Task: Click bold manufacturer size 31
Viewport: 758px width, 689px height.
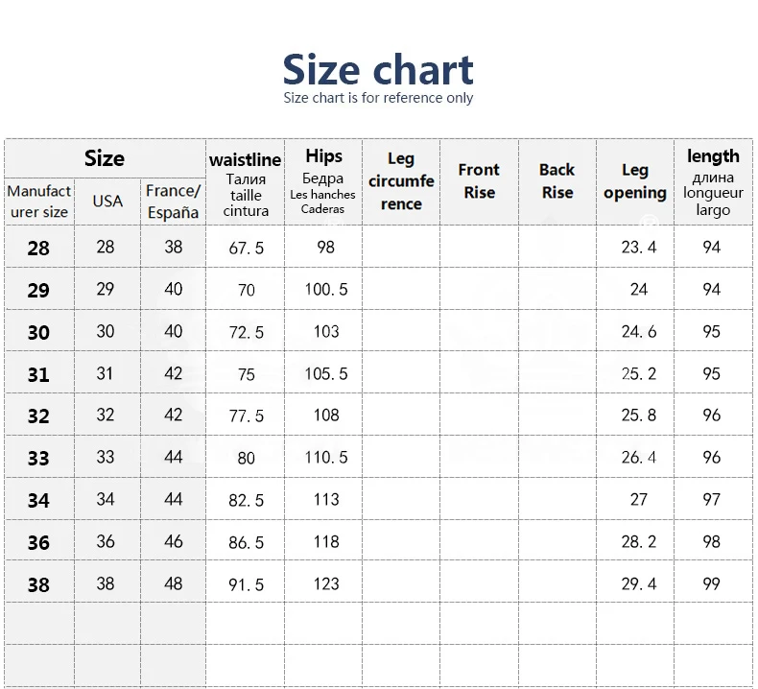Action: (x=38, y=374)
